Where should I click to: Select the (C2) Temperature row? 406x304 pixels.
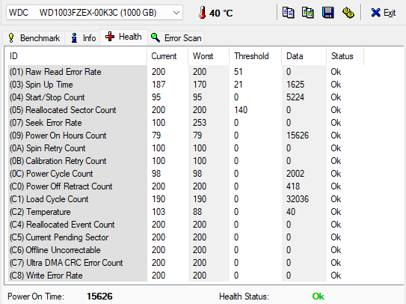[186, 212]
